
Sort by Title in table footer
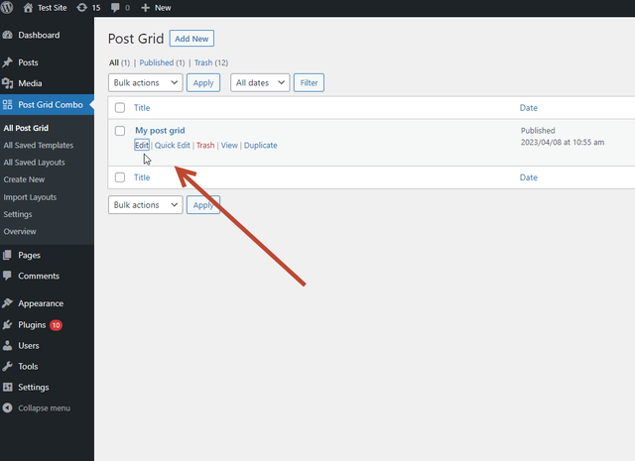pyautogui.click(x=142, y=177)
